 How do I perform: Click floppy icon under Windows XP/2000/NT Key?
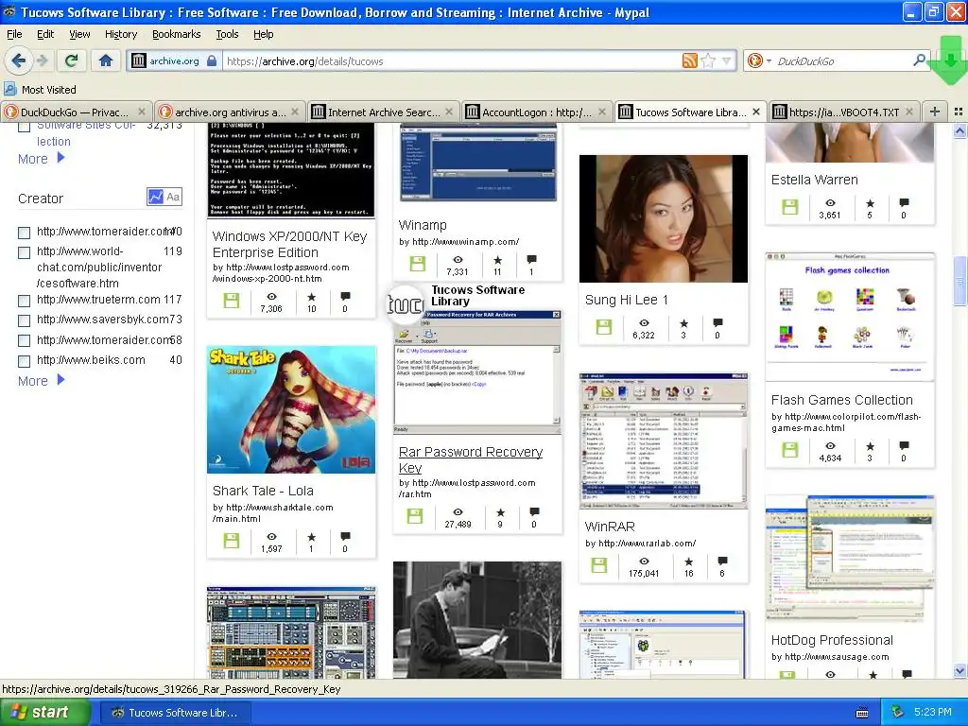click(232, 301)
